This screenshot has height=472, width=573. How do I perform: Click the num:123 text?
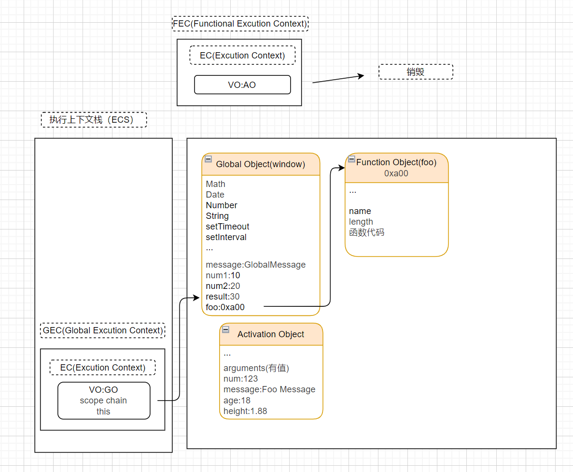click(x=240, y=379)
